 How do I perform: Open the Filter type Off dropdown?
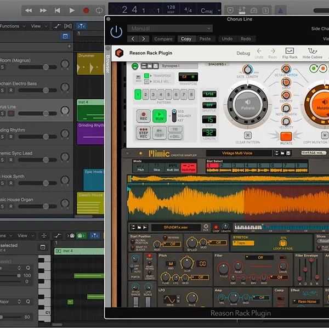(x=260, y=257)
